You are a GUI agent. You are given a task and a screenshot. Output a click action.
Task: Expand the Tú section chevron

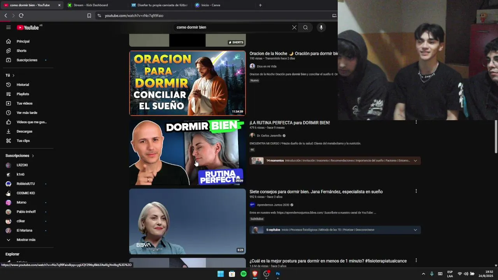pyautogui.click(x=13, y=75)
